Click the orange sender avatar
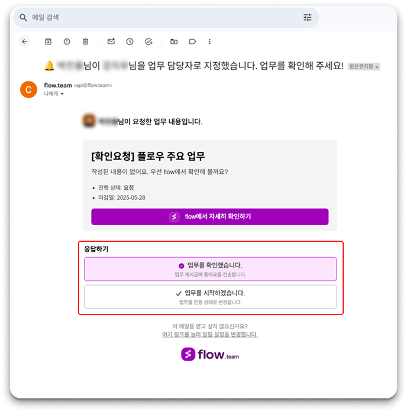Screen dimensions: 407x412 coord(28,90)
